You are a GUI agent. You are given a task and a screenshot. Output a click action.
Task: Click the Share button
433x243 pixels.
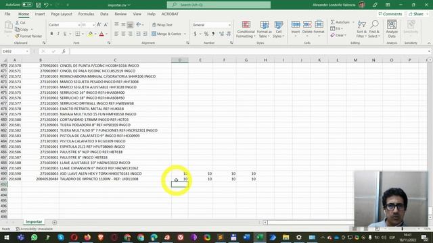click(417, 13)
